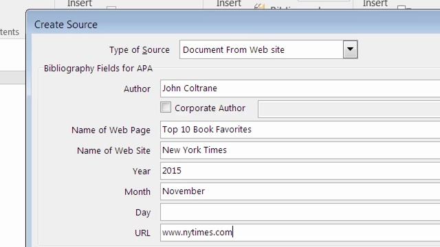Viewport: 440px width, 247px height.
Task: Click the Month field showing November
Action: tap(300, 191)
